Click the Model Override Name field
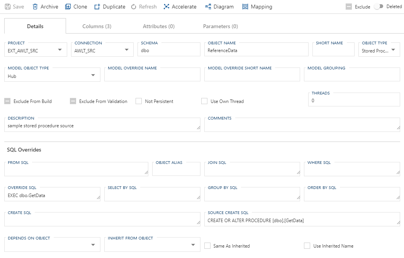This screenshot has height=258, width=404. [152, 75]
